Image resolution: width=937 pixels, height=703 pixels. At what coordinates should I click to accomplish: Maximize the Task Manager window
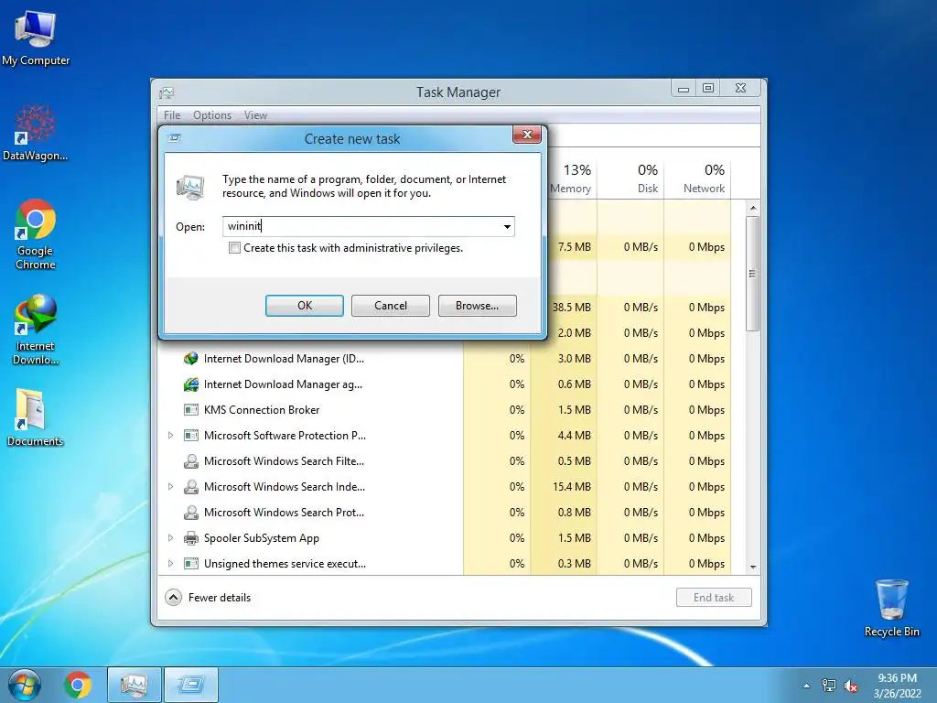click(x=708, y=89)
